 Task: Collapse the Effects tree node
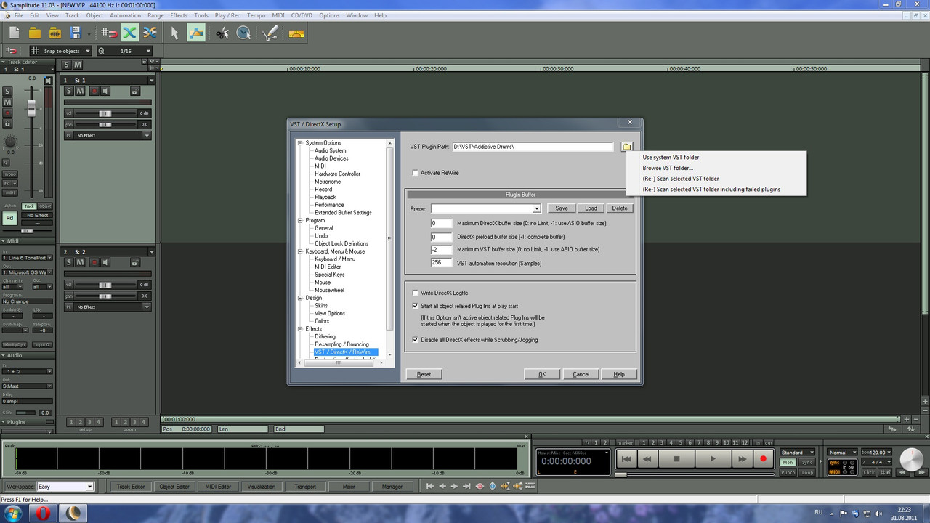pos(300,329)
